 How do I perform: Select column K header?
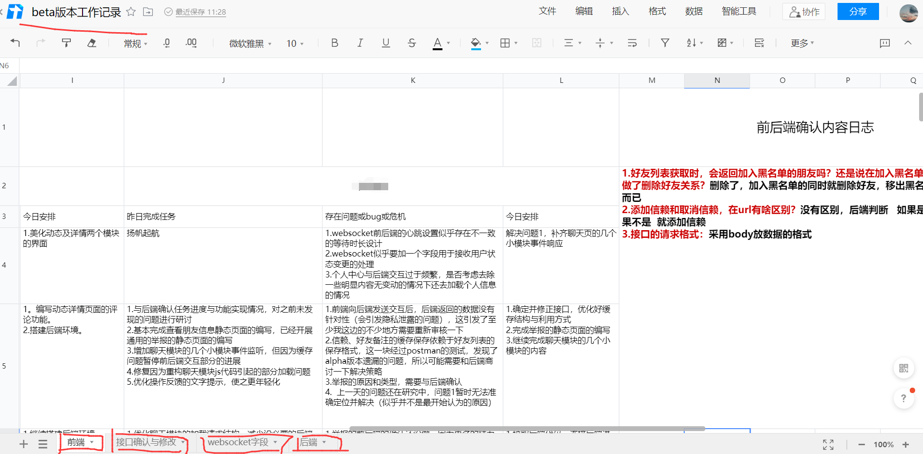click(413, 80)
